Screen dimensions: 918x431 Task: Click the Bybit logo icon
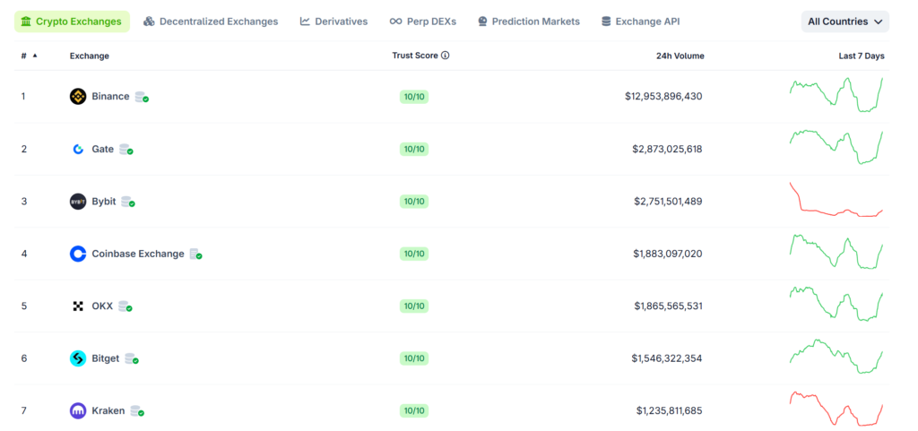point(78,202)
